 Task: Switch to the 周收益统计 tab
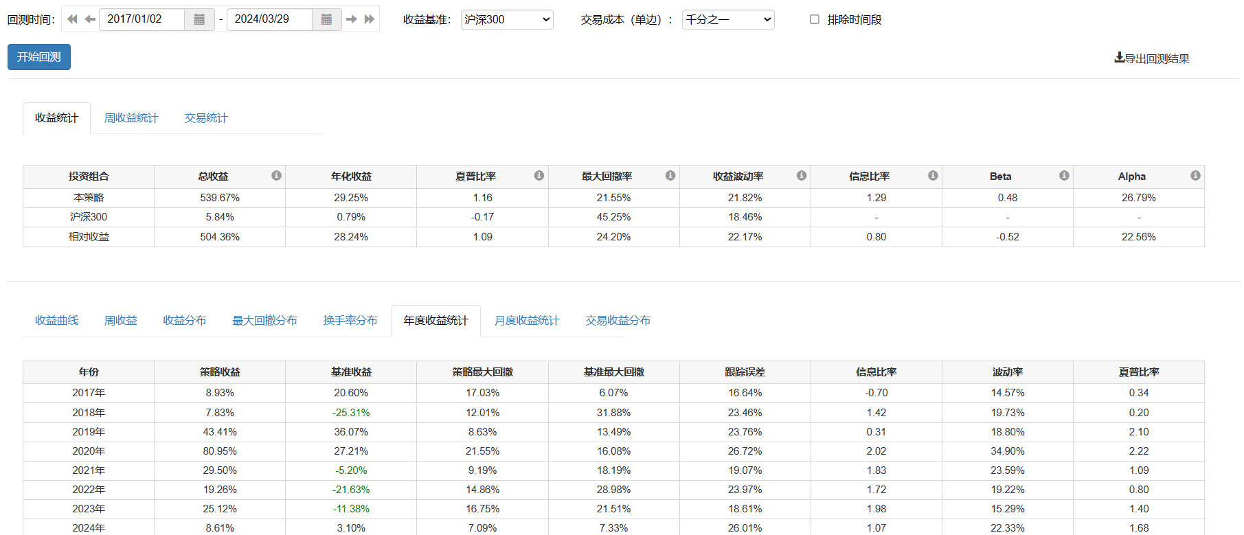(x=131, y=118)
